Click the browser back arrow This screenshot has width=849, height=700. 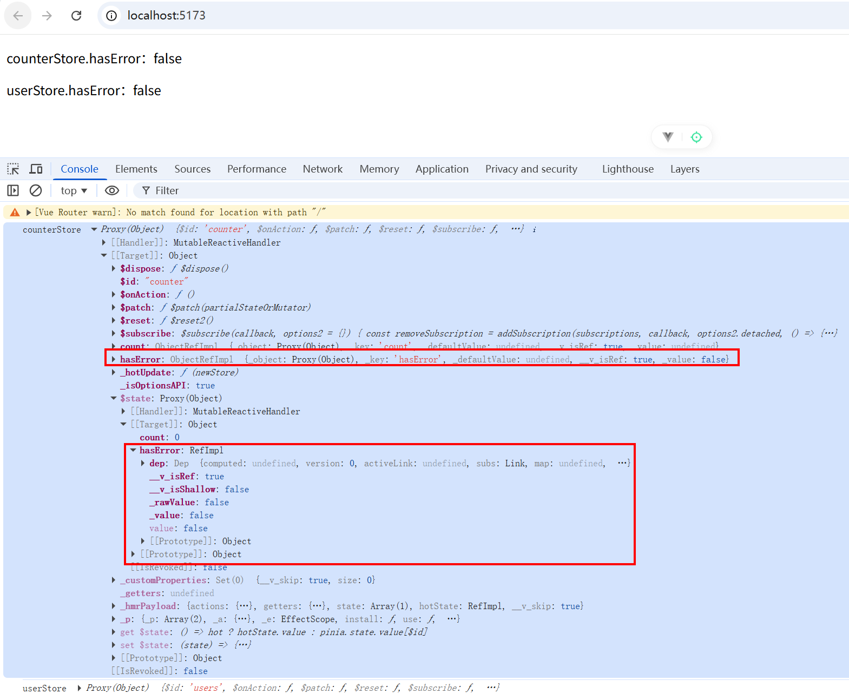[x=18, y=16]
